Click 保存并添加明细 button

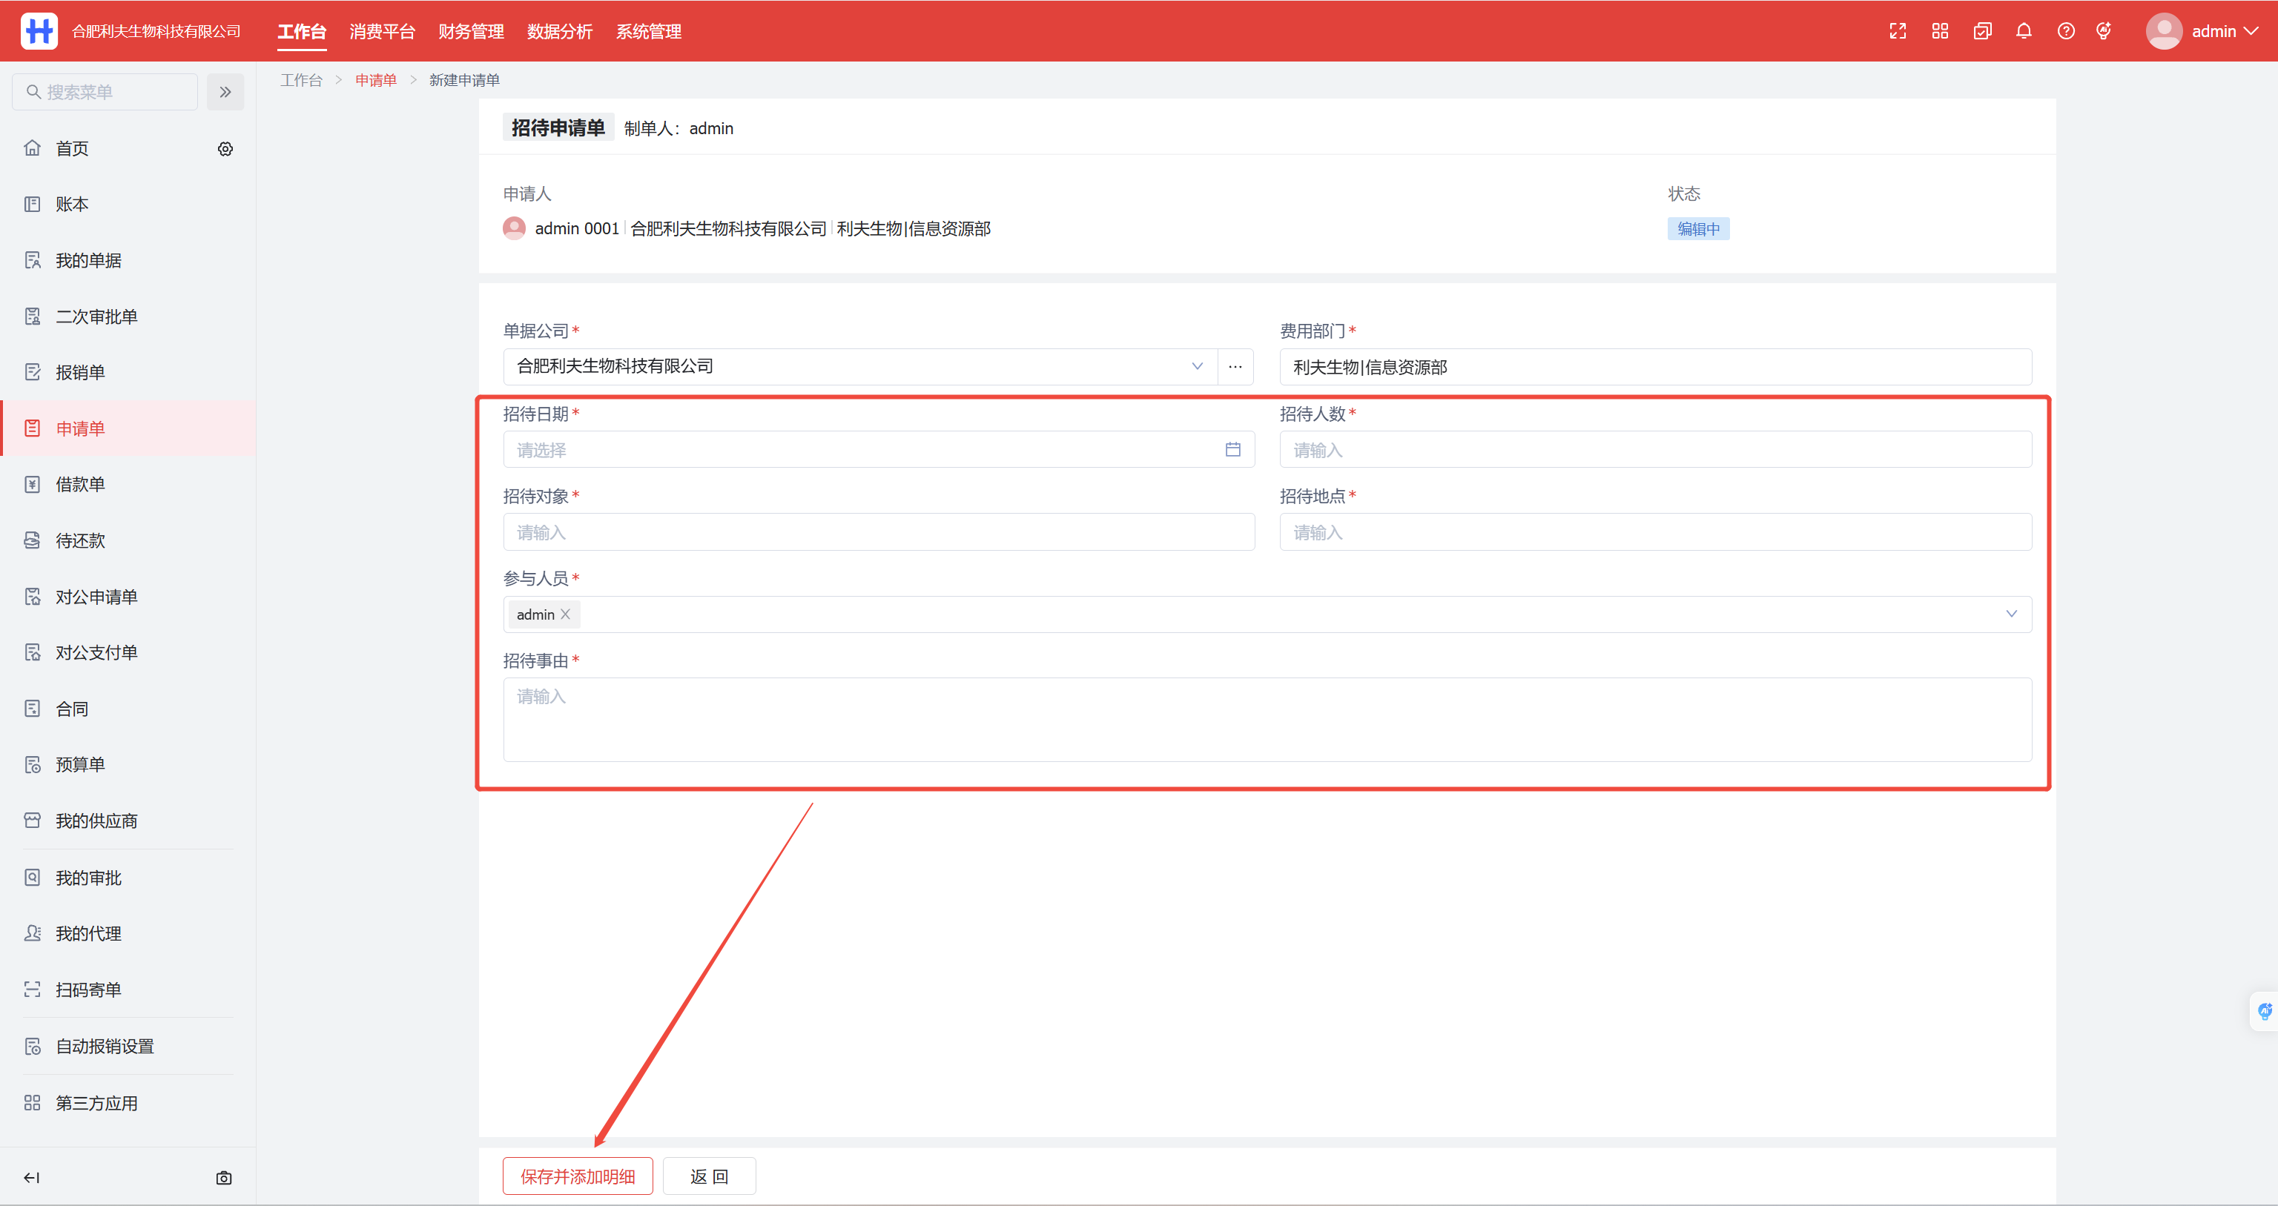[578, 1177]
